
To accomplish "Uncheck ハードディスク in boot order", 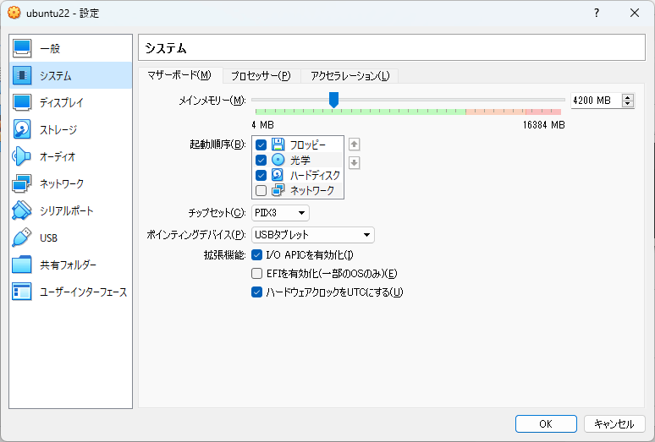I will click(x=261, y=175).
